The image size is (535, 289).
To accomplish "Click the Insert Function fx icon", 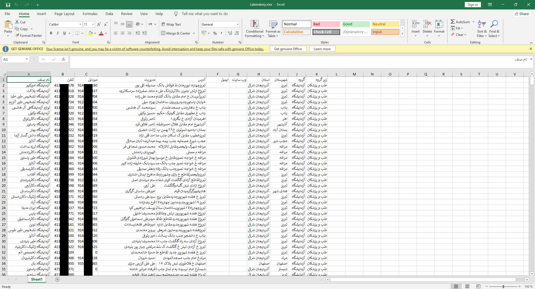I will (64, 59).
